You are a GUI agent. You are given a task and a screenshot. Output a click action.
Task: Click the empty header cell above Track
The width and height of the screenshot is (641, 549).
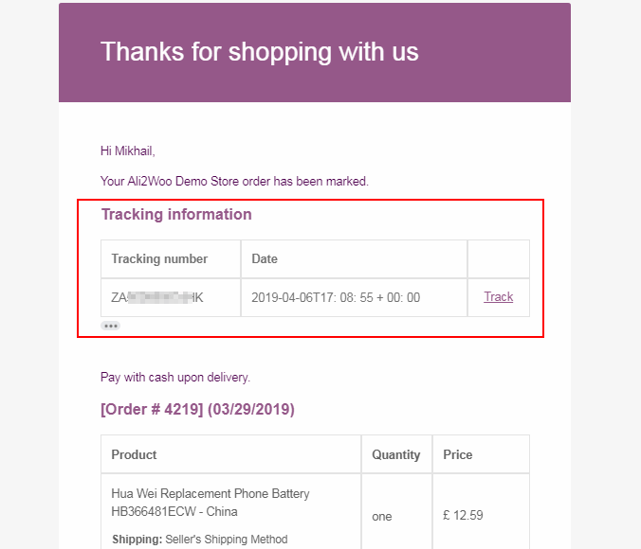(498, 258)
